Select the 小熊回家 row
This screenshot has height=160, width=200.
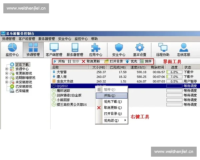click(125, 100)
